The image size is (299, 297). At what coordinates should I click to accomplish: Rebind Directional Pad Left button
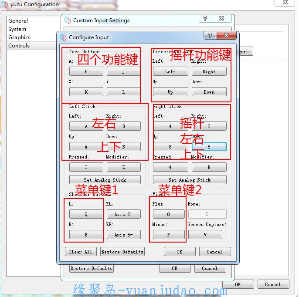(x=170, y=71)
